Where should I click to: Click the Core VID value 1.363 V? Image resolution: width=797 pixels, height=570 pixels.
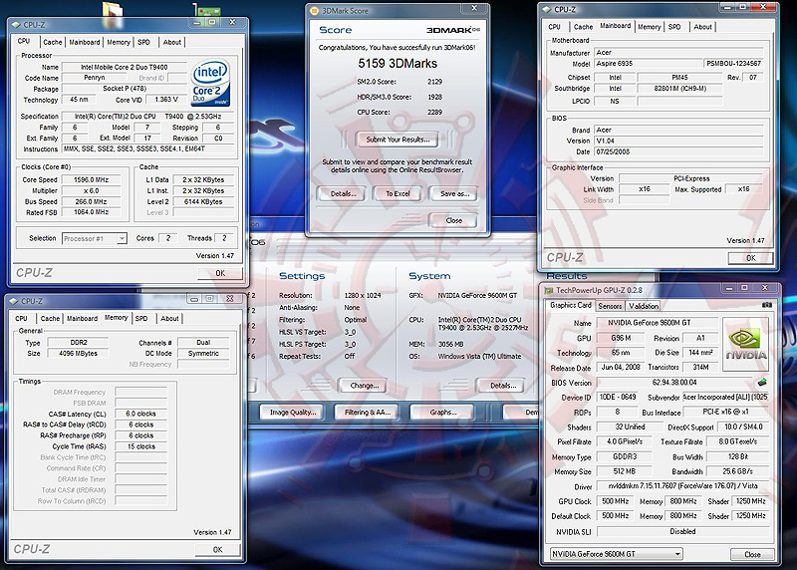166,100
